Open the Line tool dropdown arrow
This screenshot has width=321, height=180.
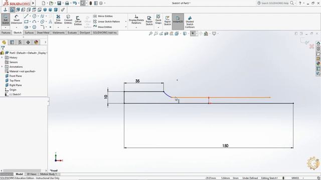click(x=30, y=16)
